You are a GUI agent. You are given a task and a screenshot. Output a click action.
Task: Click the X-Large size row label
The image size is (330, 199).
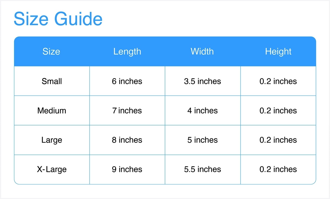[52, 169]
